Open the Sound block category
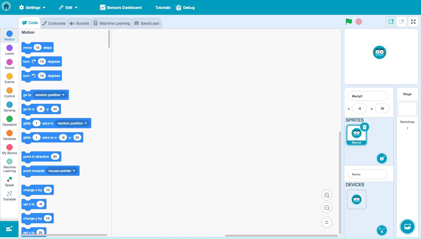The width and height of the screenshot is (421, 239). click(10, 64)
